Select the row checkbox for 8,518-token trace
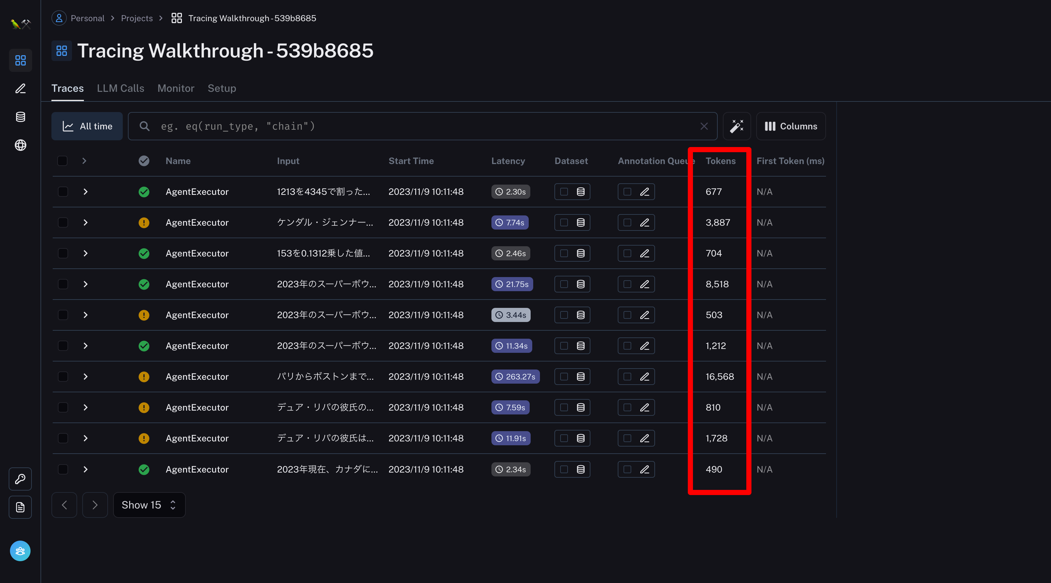Screen dimensions: 1051x583 coord(62,284)
